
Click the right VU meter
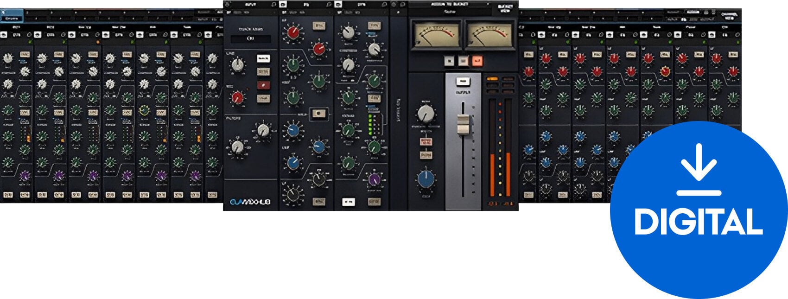490,34
